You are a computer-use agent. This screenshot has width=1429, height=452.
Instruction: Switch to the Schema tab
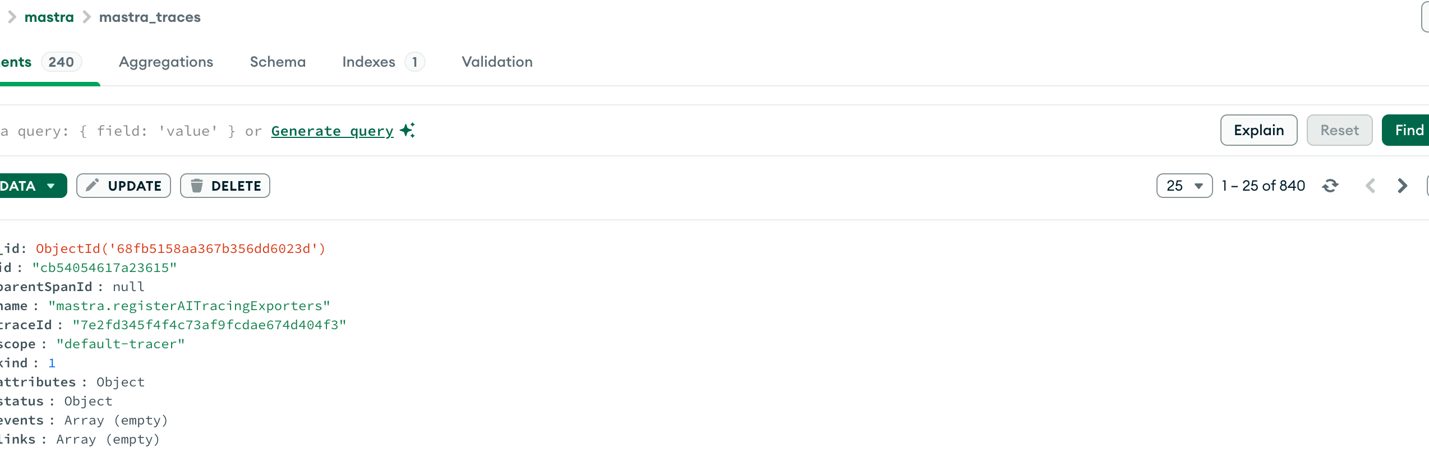pos(277,62)
